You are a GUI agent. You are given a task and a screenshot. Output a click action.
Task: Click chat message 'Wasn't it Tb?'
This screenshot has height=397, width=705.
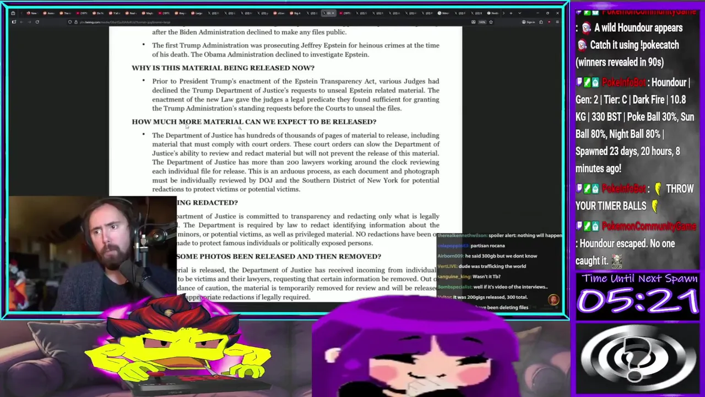[x=487, y=276]
